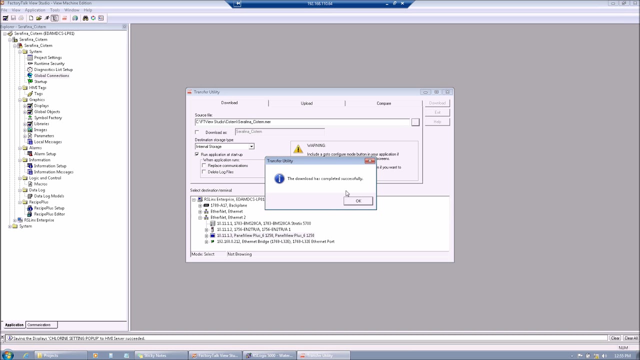The image size is (640, 360).
Task: Toggle Run application at start-up checkbox
Action: [197, 154]
